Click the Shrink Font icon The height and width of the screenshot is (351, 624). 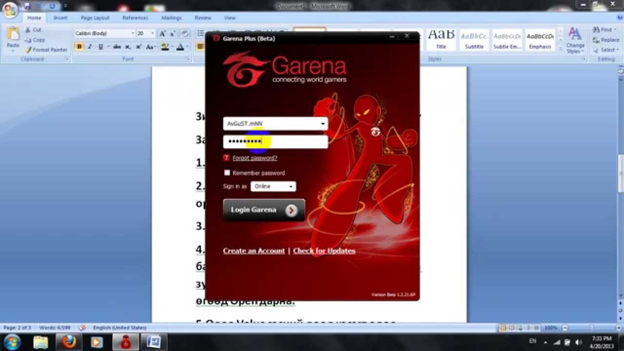tap(173, 34)
